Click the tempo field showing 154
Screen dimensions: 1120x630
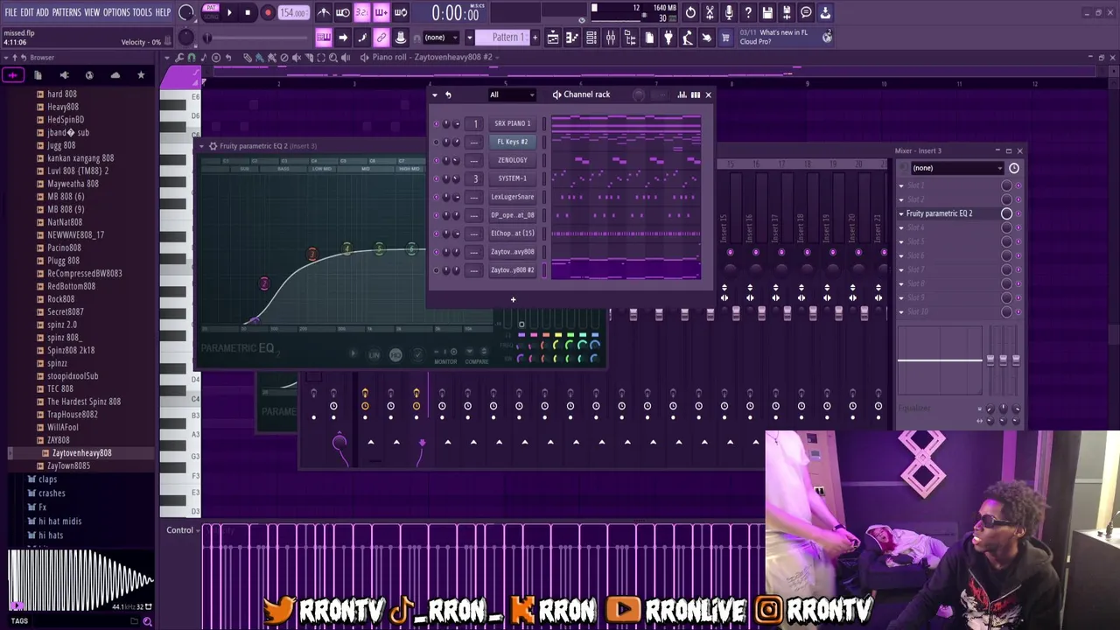coord(293,13)
